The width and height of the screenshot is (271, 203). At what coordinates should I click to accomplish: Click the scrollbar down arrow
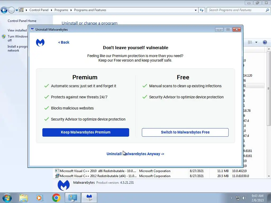coord(269,176)
